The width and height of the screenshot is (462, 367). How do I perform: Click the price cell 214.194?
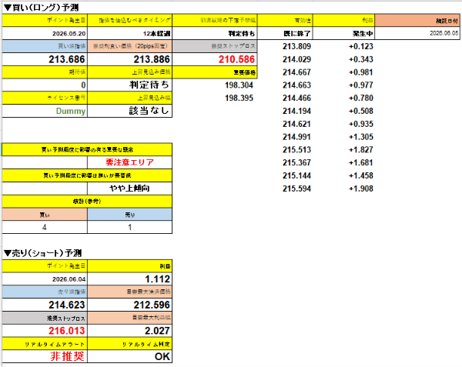(x=296, y=111)
